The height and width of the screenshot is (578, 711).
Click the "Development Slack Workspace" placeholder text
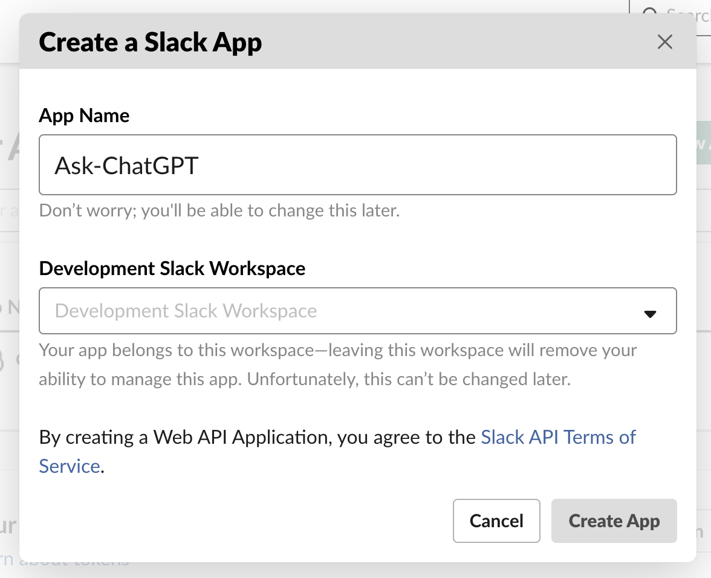point(186,311)
